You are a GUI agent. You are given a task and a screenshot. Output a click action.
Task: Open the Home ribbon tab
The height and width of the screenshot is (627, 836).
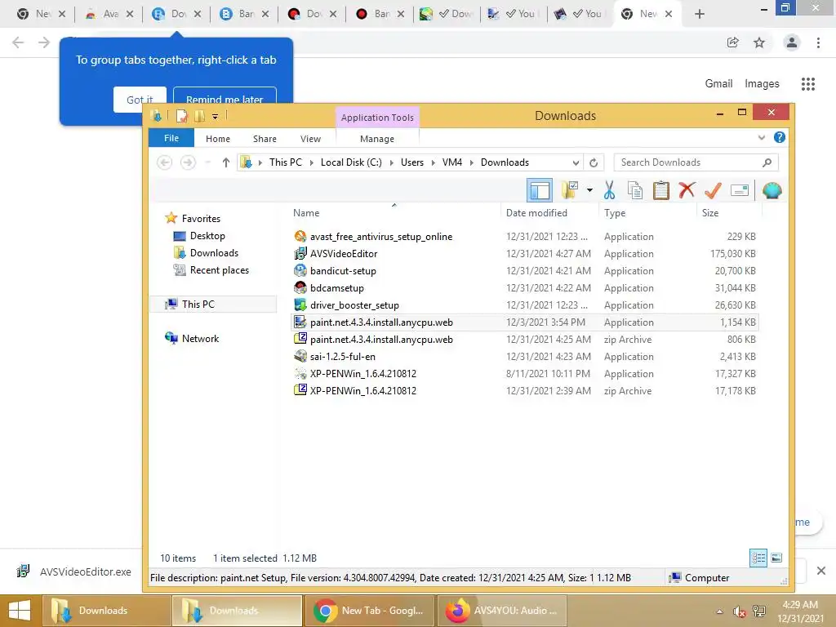[217, 139]
